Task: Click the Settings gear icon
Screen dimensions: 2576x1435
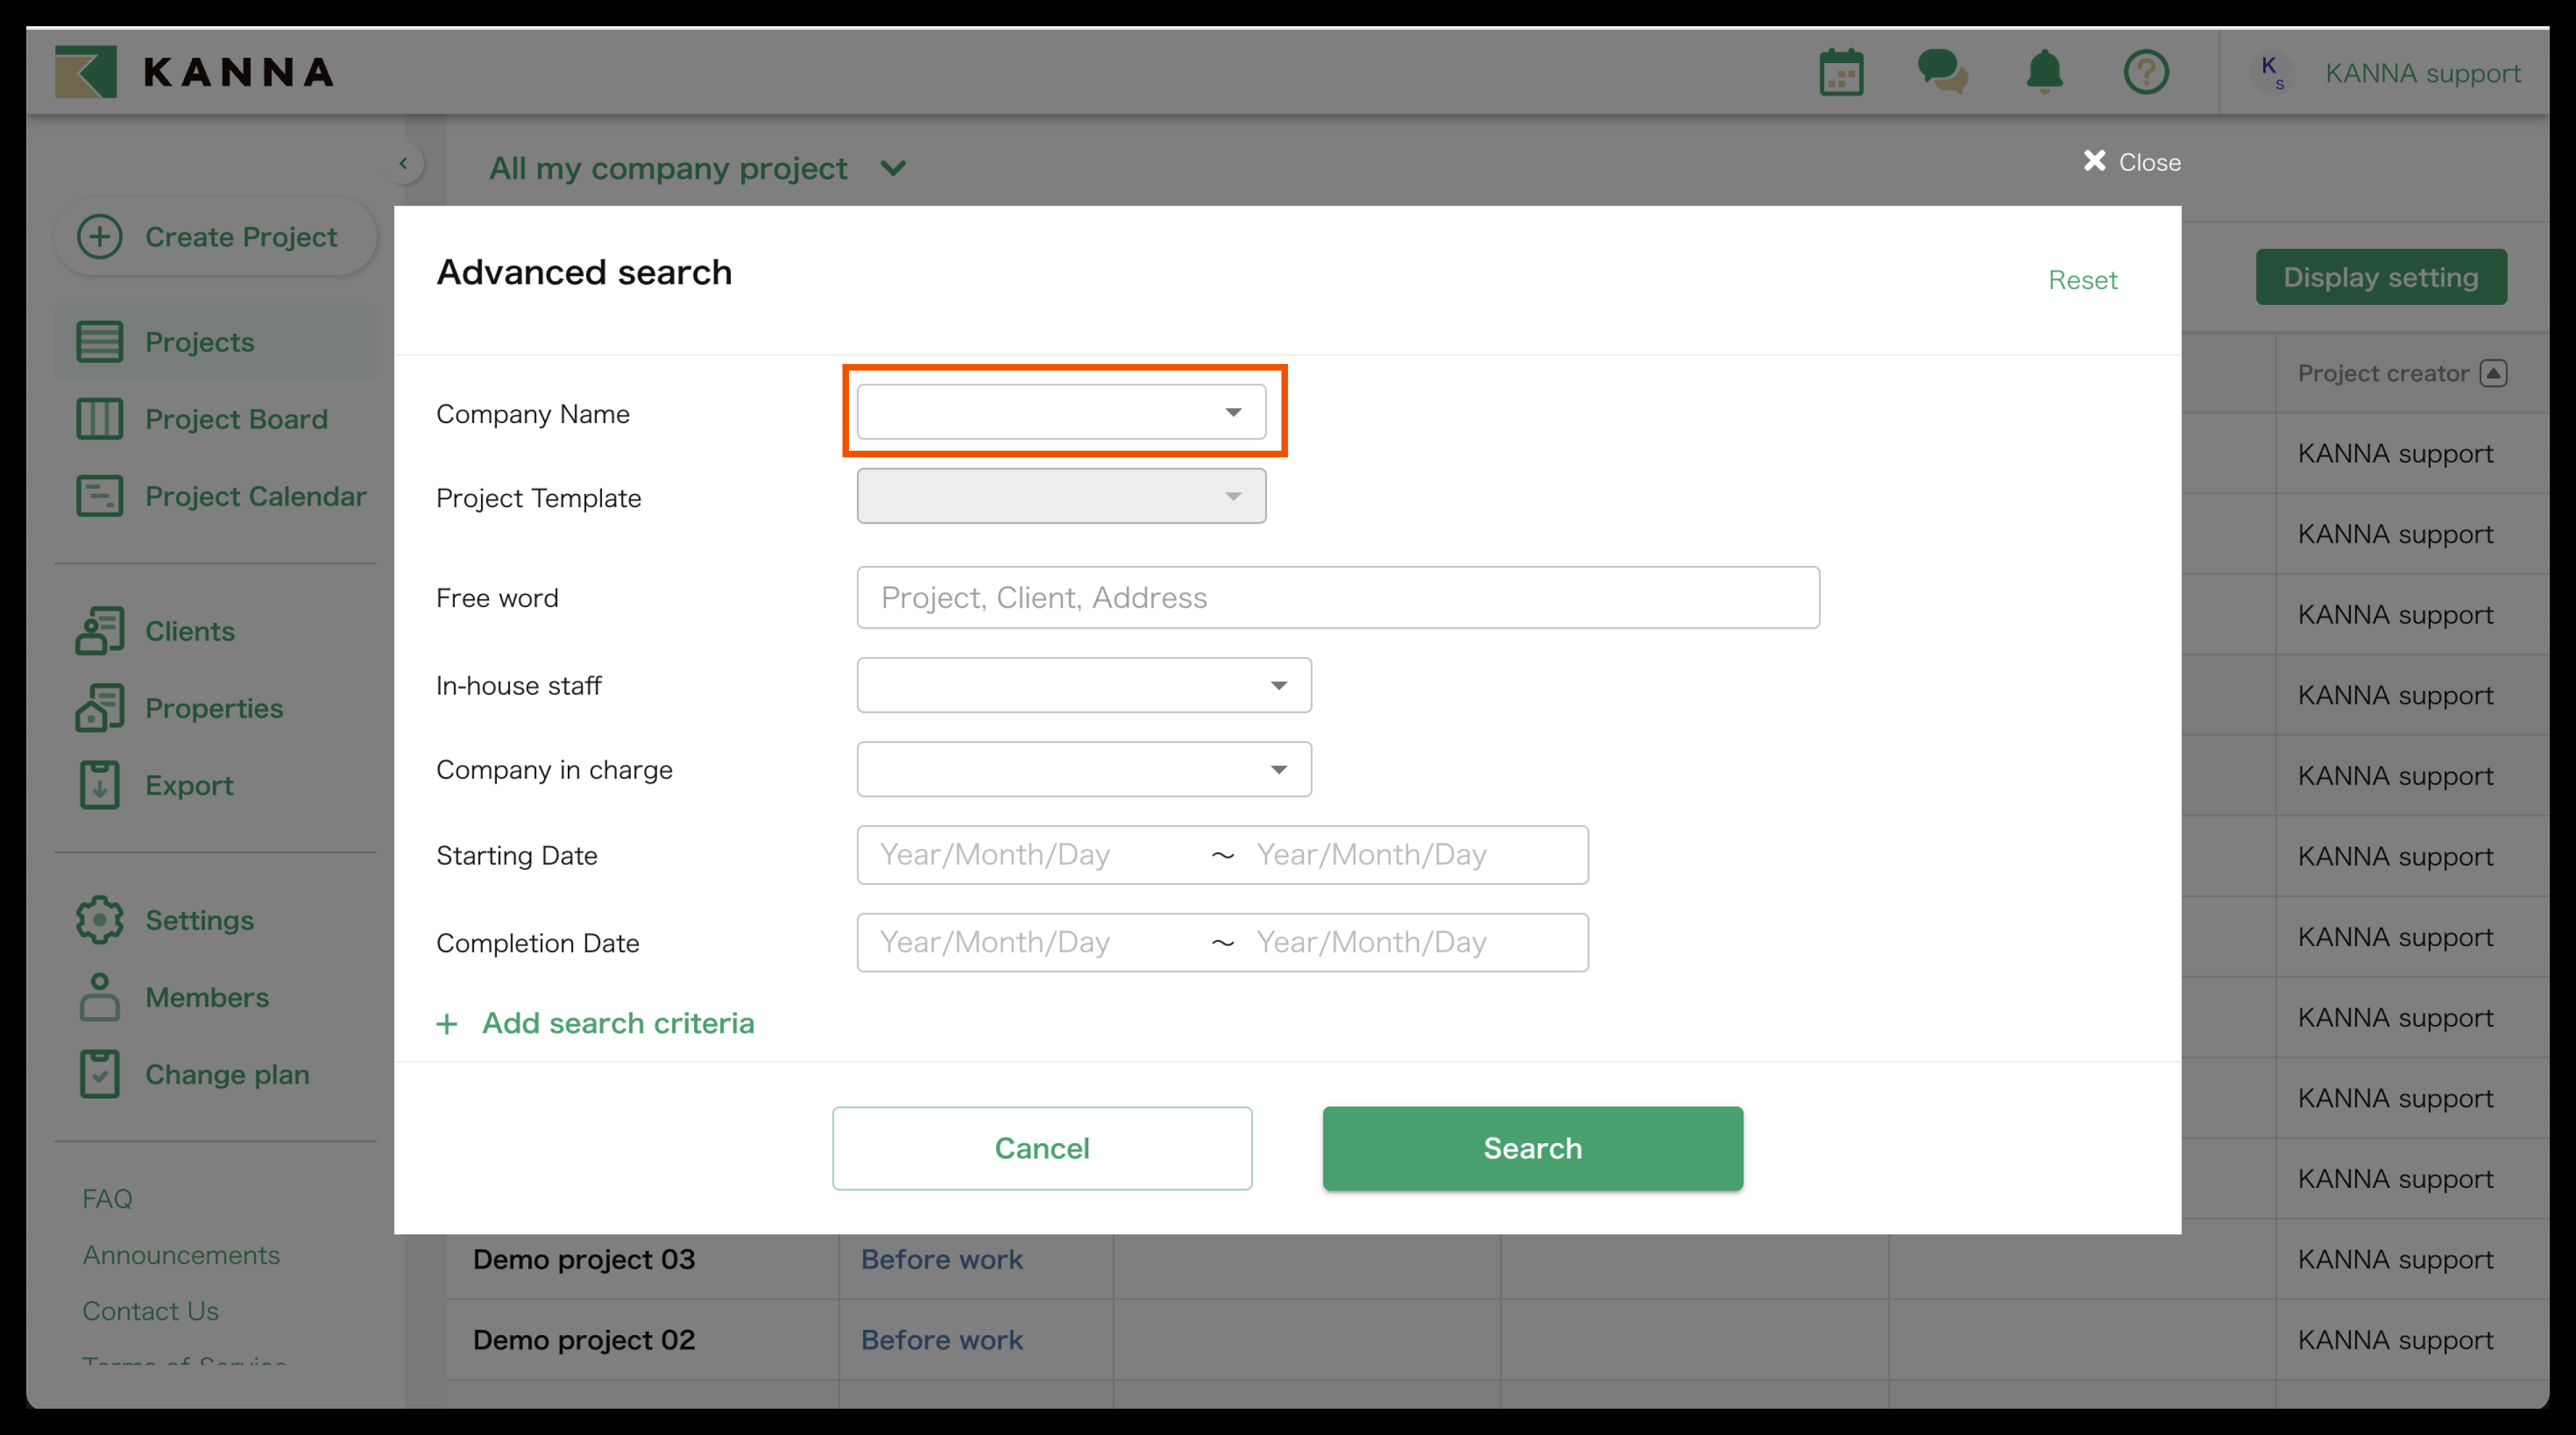Action: click(100, 920)
